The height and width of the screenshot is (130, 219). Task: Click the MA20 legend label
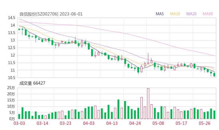click(x=191, y=14)
